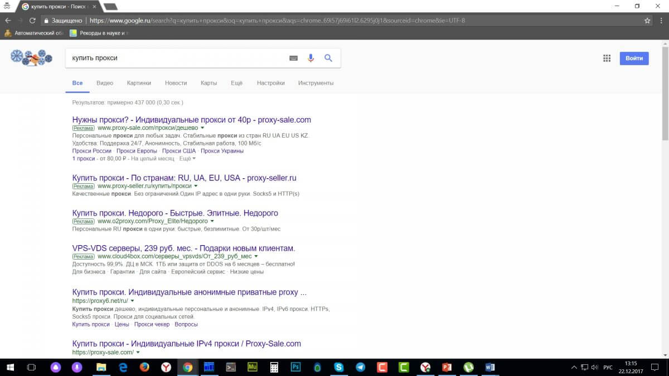Viewport: 669px width, 376px height.
Task: Open Microsoft Word from the taskbar
Action: click(x=490, y=368)
